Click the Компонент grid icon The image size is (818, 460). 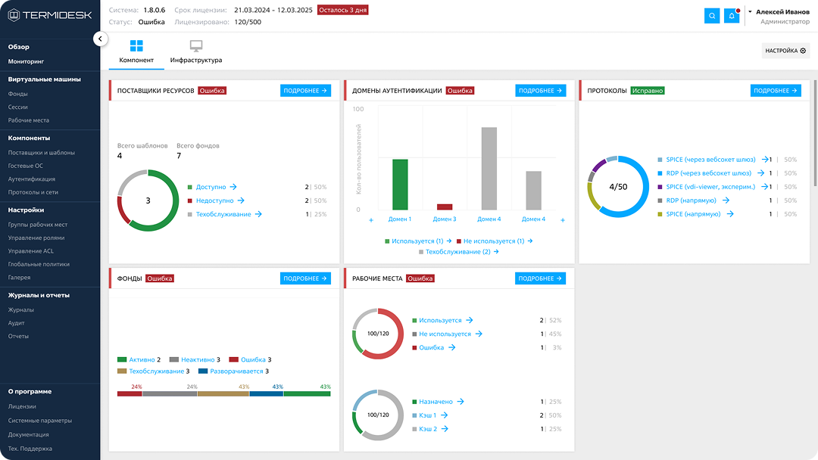[136, 46]
